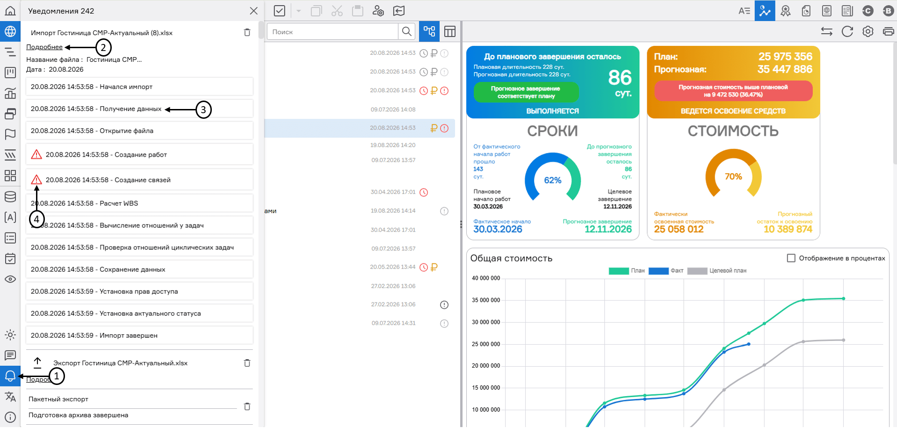Click the back arrow folder toolbar icon
Viewport: 897px width, 428px height.
point(399,11)
